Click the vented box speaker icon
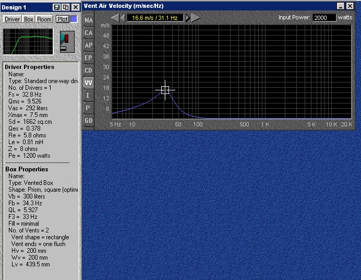361x280 pixels. [67, 42]
